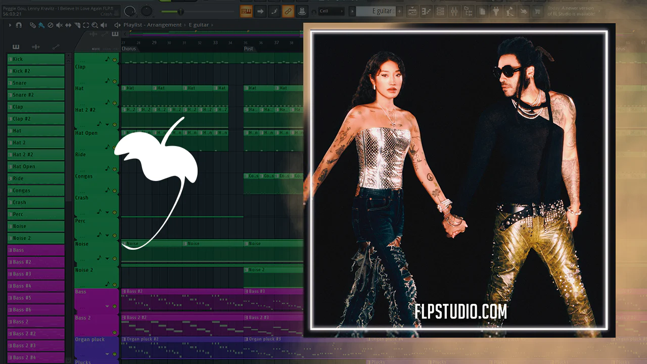Expand the Bass track arrow
Screen dimensions: 647x364
coord(107,306)
